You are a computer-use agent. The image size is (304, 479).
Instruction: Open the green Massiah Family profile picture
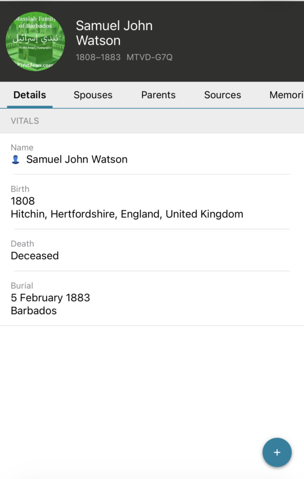tap(35, 41)
